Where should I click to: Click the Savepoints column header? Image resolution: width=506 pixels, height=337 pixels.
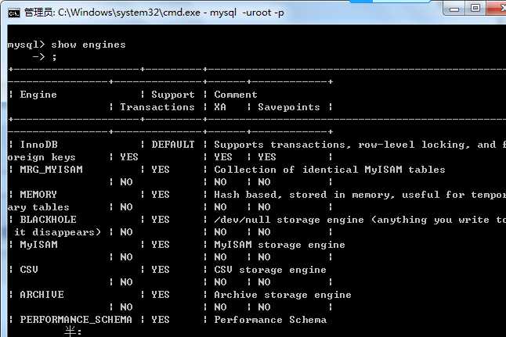[288, 107]
